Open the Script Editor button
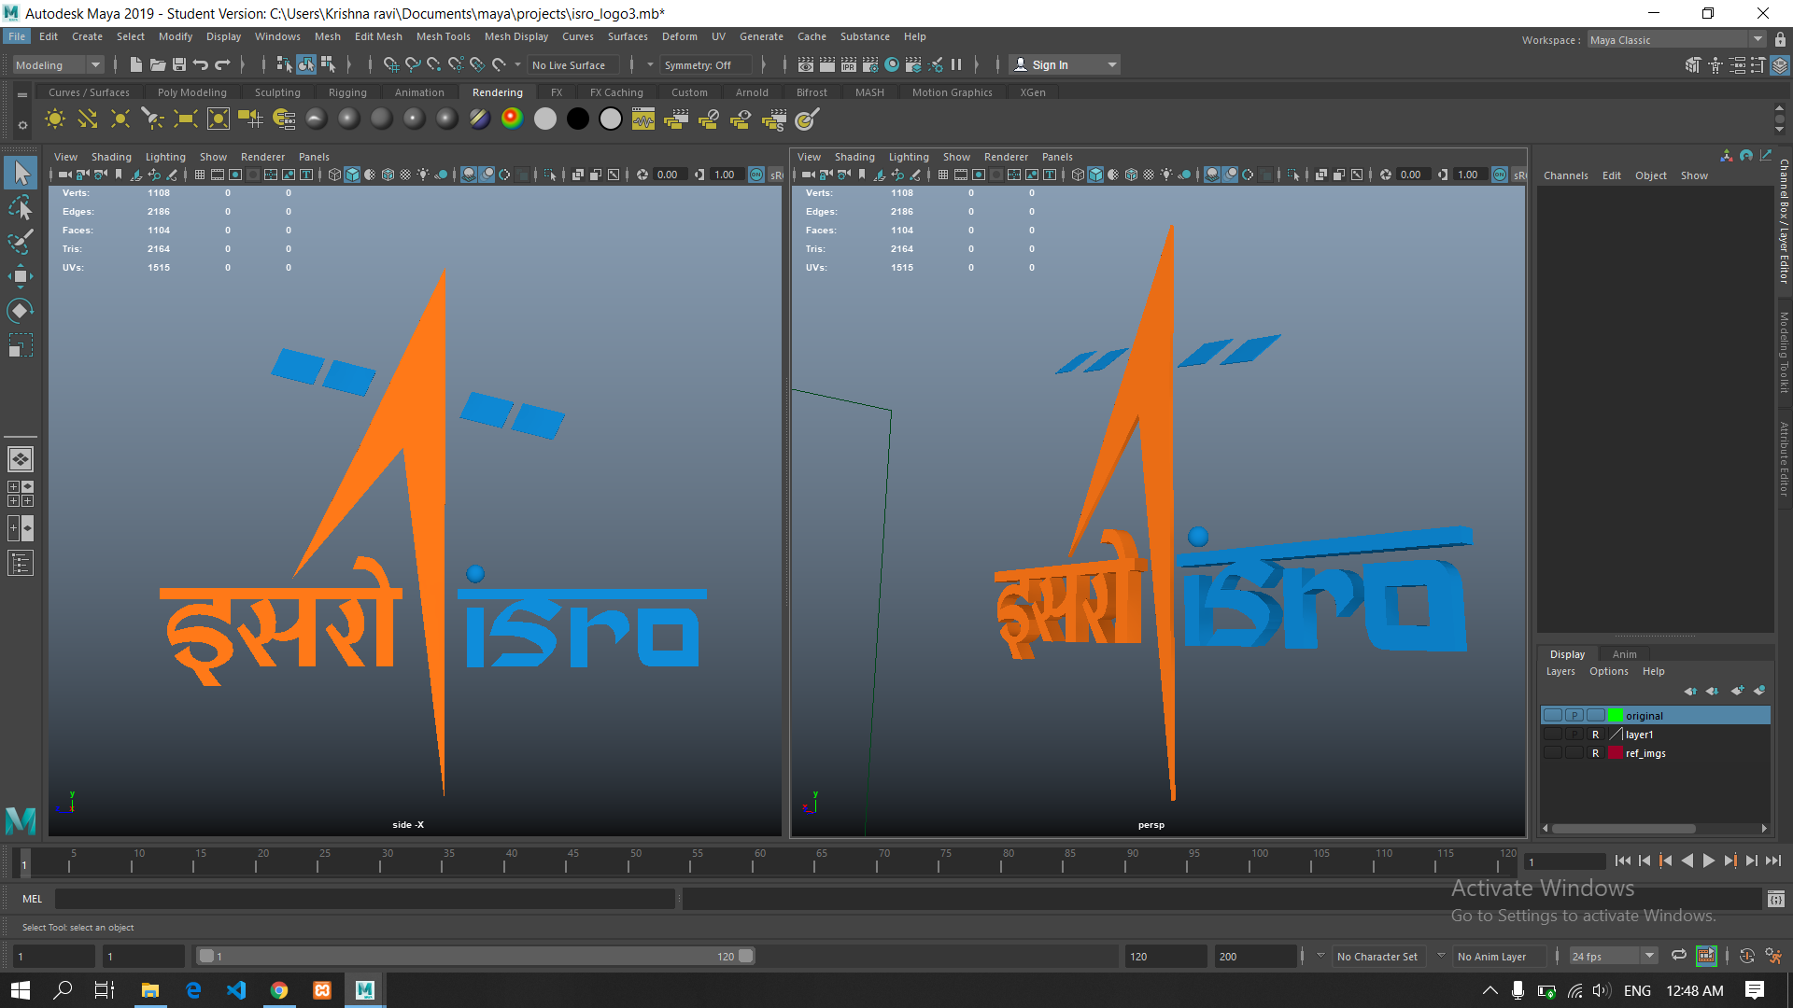 click(x=1775, y=899)
